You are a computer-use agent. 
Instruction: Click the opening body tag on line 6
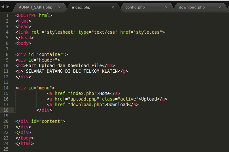point(23,43)
